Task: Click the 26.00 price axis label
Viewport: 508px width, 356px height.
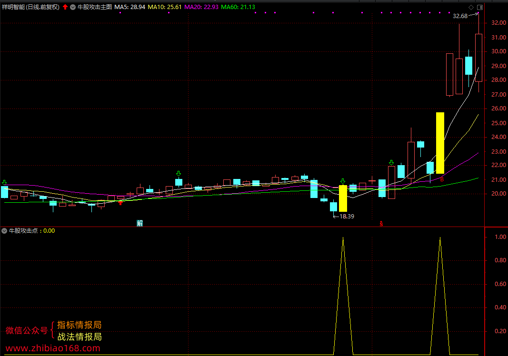Action: 498,109
